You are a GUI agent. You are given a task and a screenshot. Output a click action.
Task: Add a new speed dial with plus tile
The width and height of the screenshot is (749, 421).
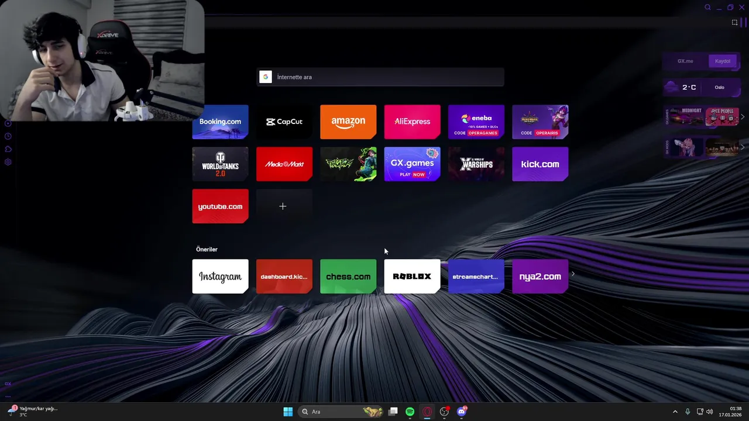(x=284, y=206)
